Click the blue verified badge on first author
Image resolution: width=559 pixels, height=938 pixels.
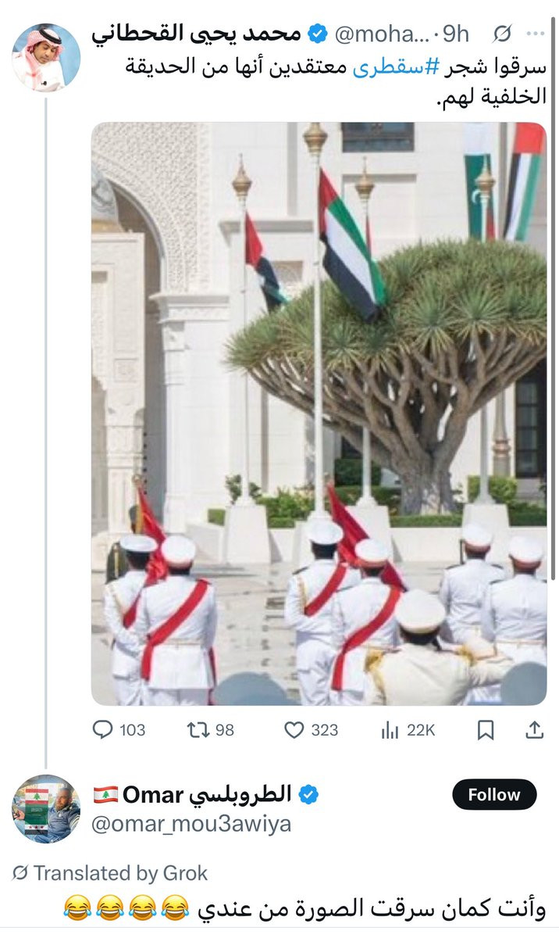tap(317, 34)
